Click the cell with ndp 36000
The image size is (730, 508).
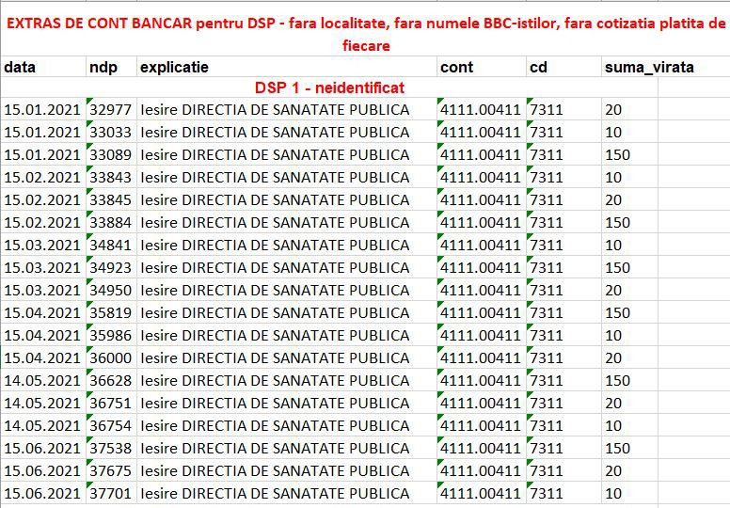[x=110, y=357]
